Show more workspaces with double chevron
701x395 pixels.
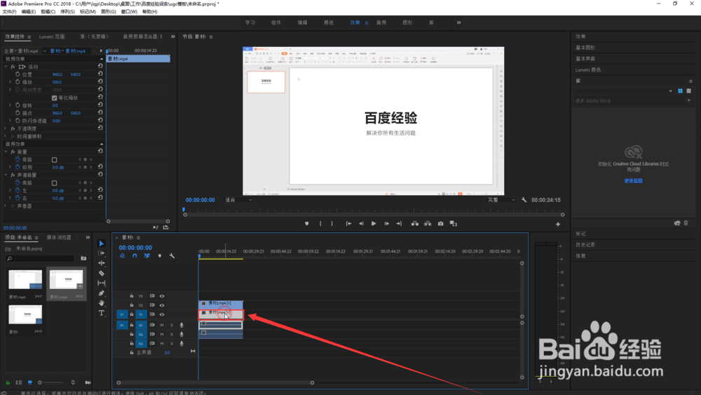click(x=458, y=22)
